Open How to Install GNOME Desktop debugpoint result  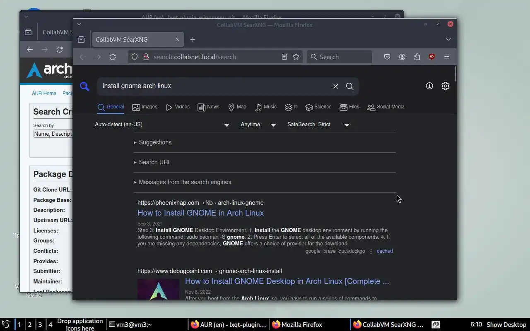pos(287,281)
